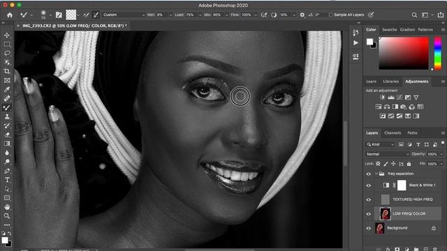
Task: Hide the freq separation group
Action: pyautogui.click(x=368, y=174)
